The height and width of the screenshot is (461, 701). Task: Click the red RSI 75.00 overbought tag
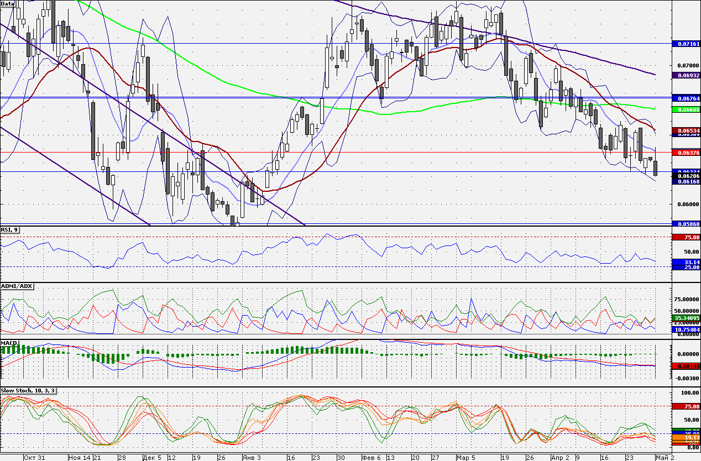point(686,237)
